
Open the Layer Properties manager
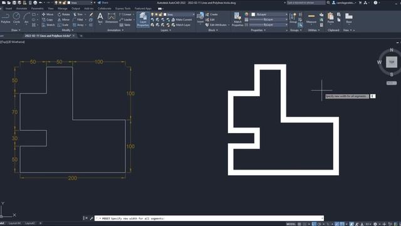(x=143, y=19)
